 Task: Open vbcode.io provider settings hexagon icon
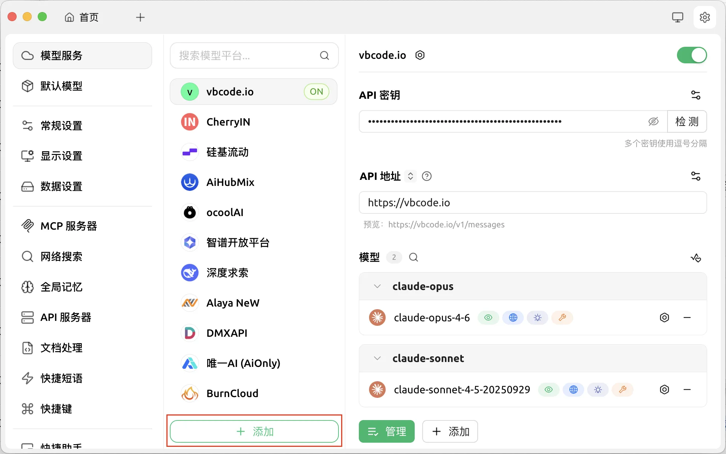[420, 55]
